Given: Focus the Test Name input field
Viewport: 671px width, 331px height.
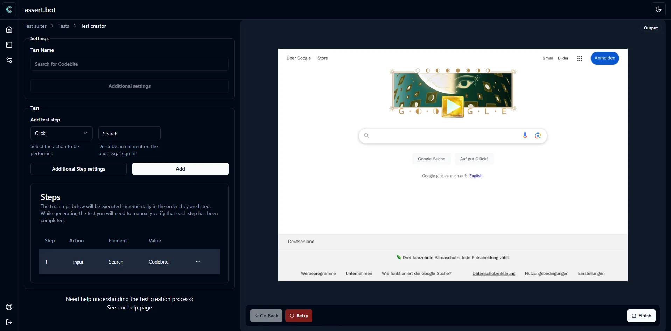Looking at the screenshot, I should tap(130, 64).
